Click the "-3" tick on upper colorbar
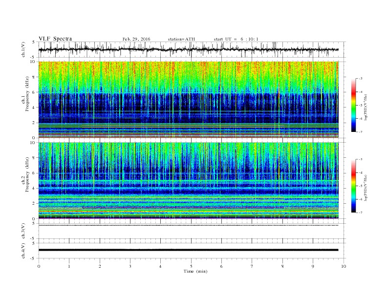 coord(361,79)
